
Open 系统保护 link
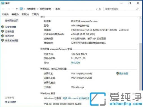tap(10, 36)
